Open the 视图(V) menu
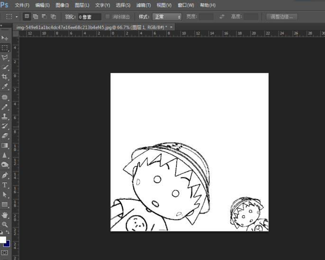Image resolution: width=325 pixels, height=260 pixels. [164, 5]
